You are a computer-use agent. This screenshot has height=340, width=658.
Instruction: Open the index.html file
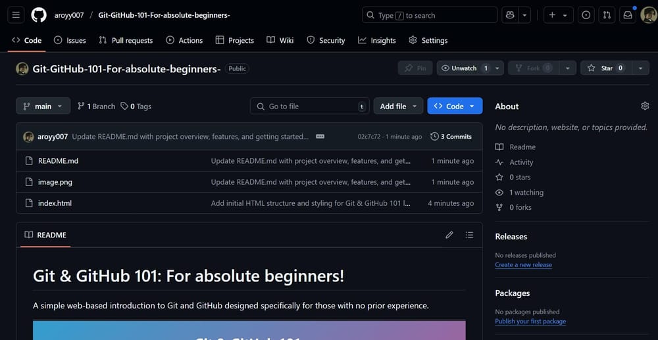point(55,203)
